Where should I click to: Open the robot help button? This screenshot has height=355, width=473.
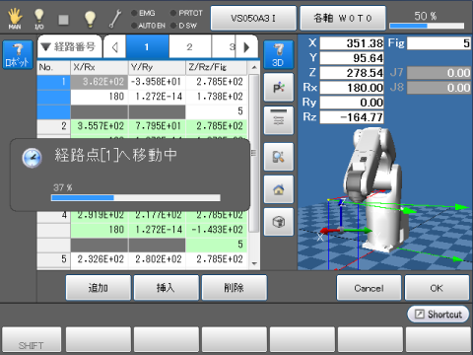coord(18,54)
